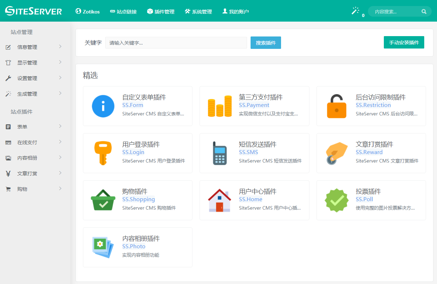Open the magic wand notification icon
437x284 pixels.
pyautogui.click(x=355, y=11)
